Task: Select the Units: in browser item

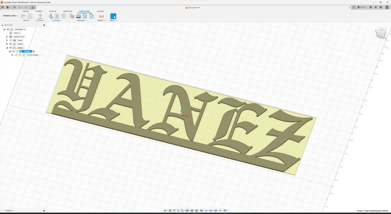Action: (x=17, y=33)
